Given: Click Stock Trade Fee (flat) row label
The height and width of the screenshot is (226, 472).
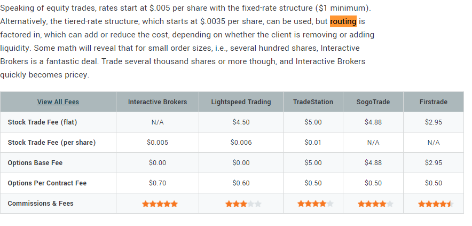Looking at the screenshot, I should click(42, 122).
